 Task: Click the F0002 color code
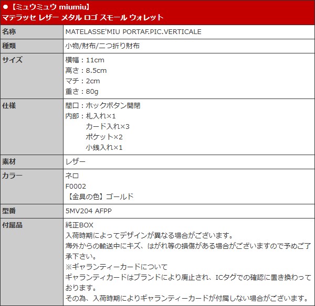[x=76, y=187]
